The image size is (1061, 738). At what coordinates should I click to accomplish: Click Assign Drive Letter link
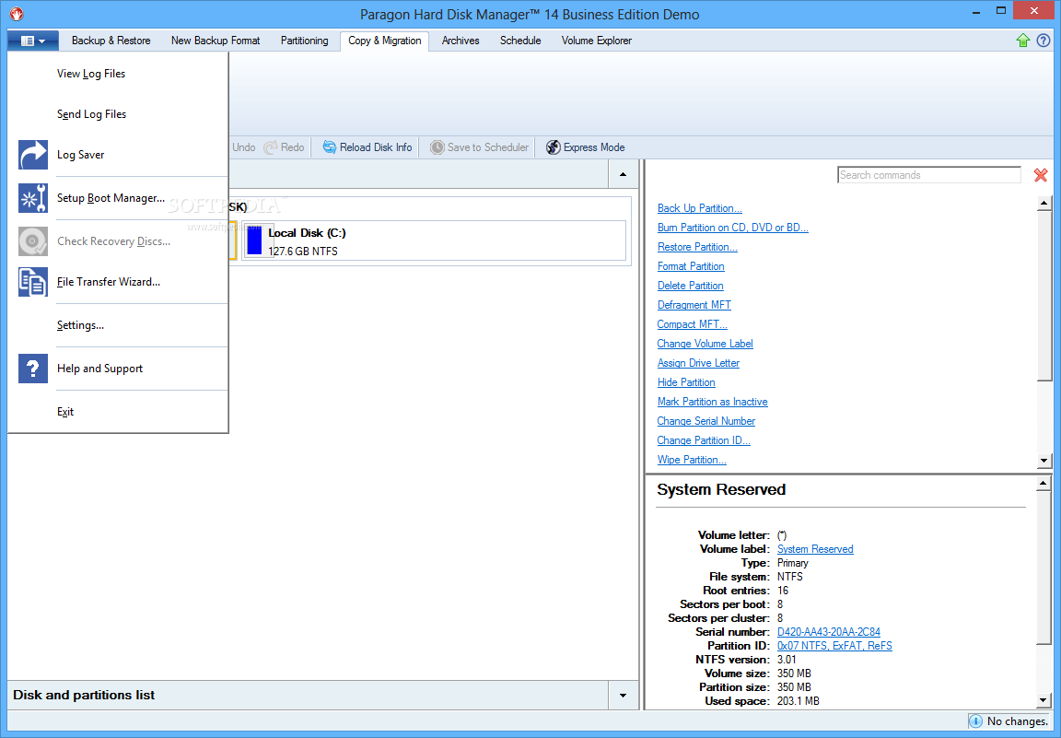click(x=698, y=363)
